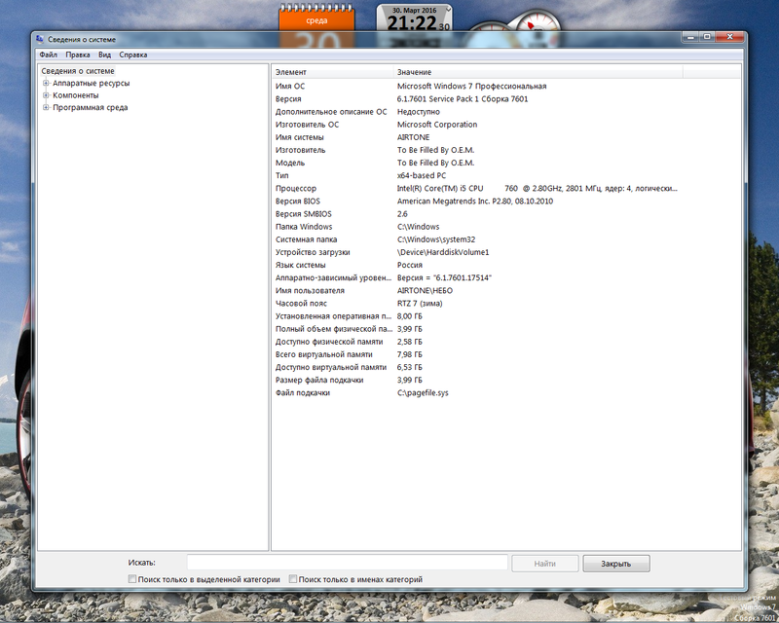
Task: Open the Вид menu
Action: point(104,55)
